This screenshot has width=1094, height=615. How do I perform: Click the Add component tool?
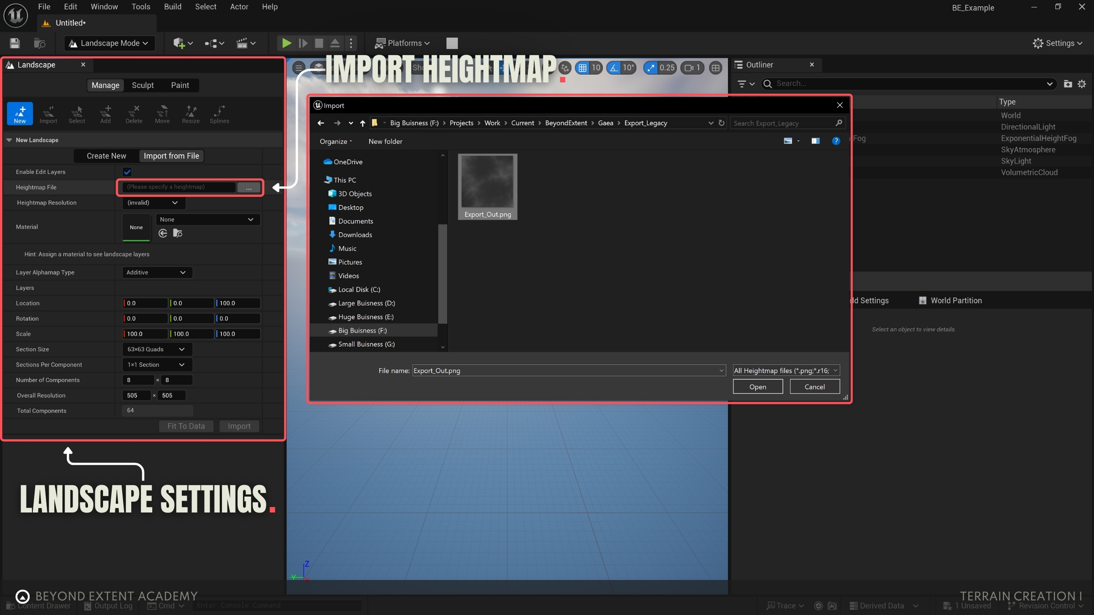105,113
